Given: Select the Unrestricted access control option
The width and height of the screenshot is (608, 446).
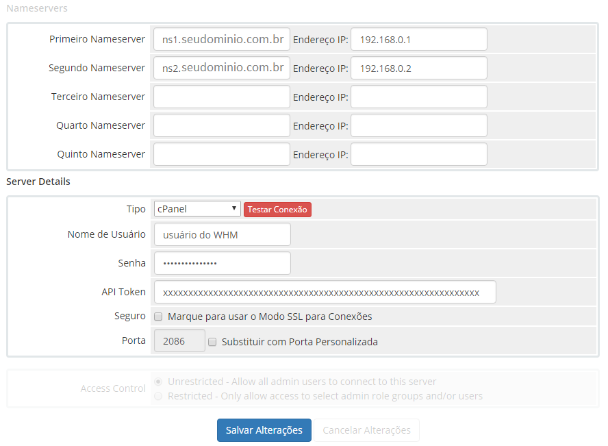Looking at the screenshot, I should [158, 382].
